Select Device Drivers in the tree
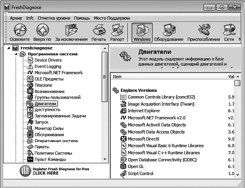Image resolution: width=245 pixels, height=188 pixels. (48, 60)
